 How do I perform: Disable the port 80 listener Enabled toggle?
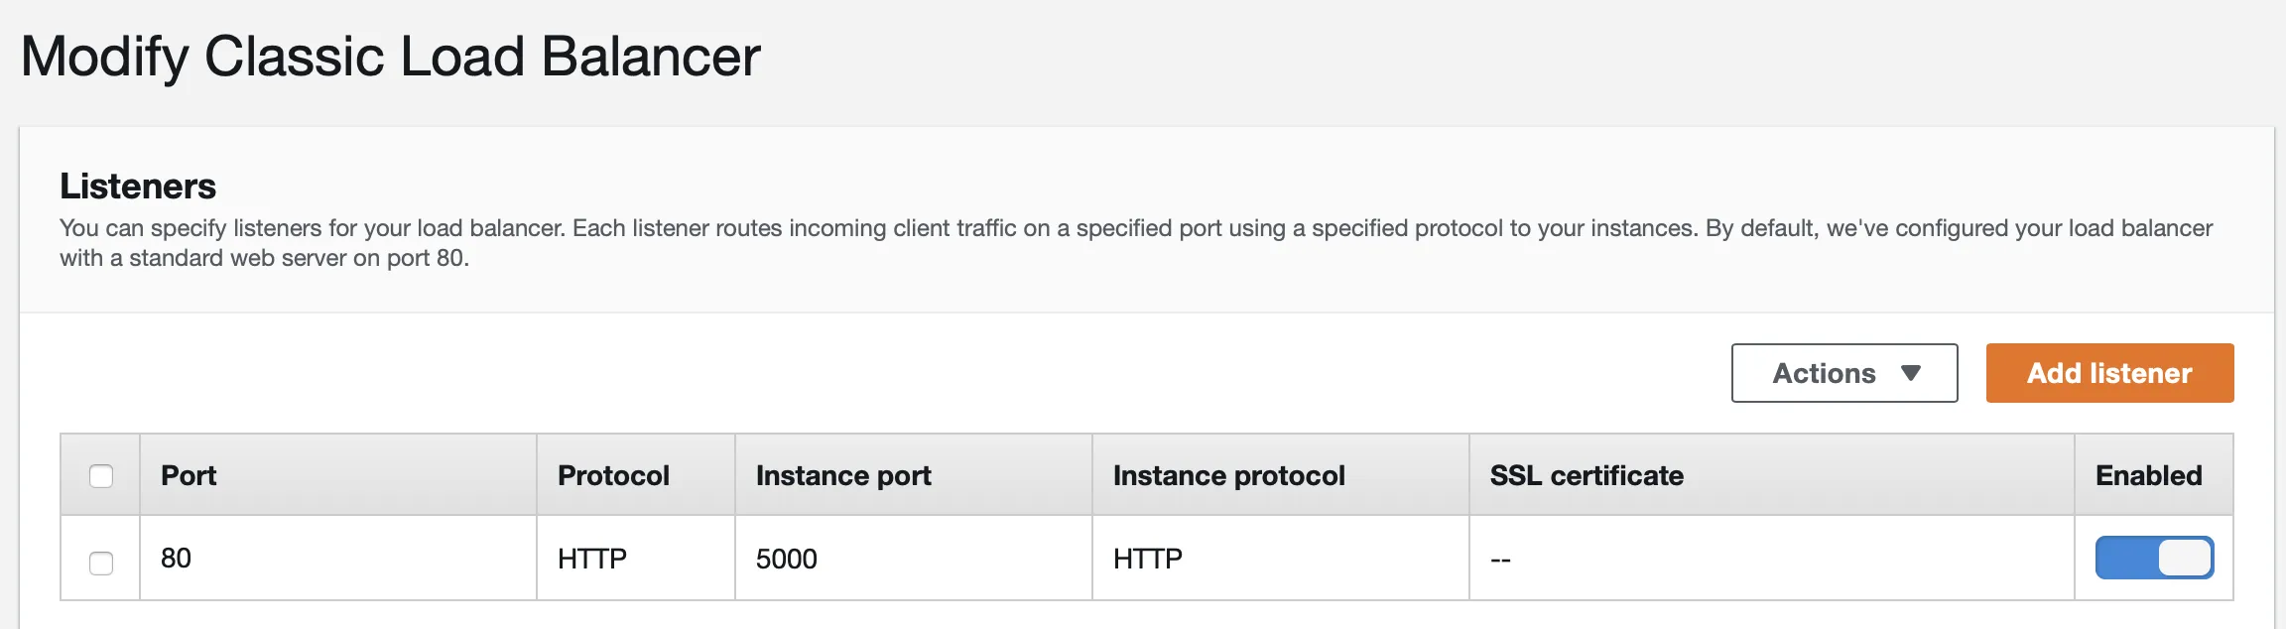[x=2154, y=558]
